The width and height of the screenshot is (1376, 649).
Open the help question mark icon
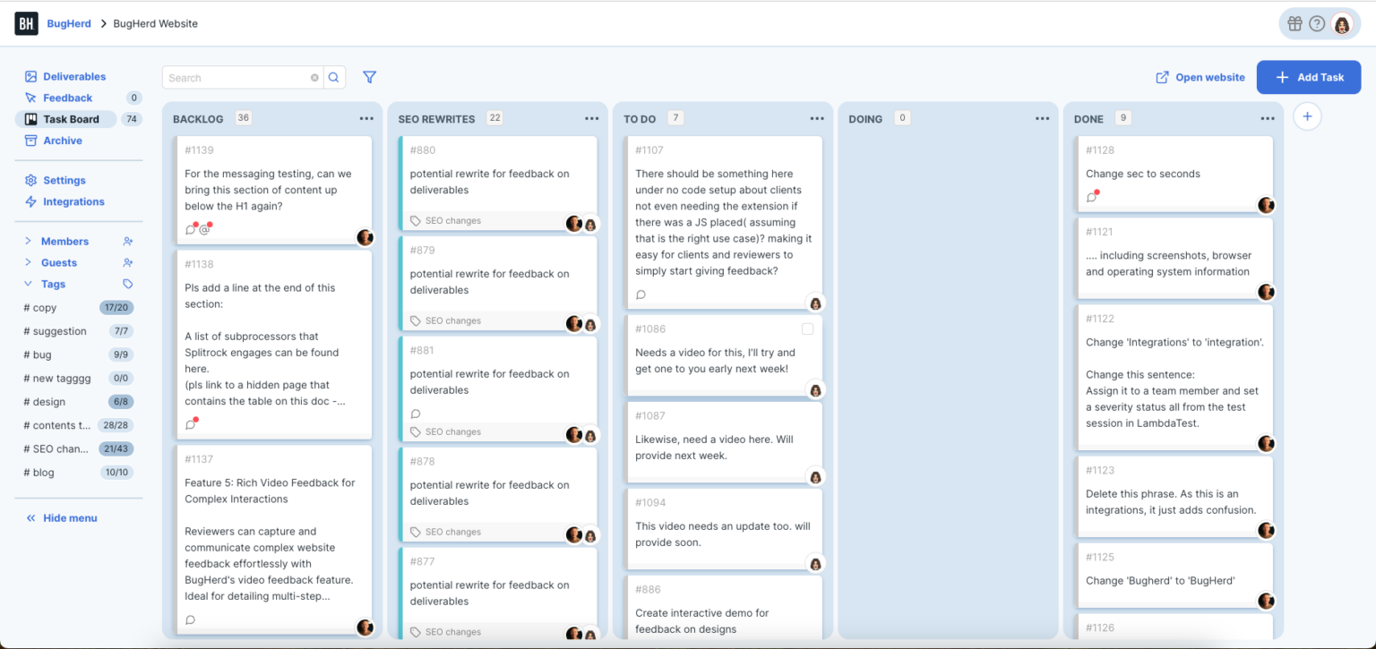(1319, 23)
